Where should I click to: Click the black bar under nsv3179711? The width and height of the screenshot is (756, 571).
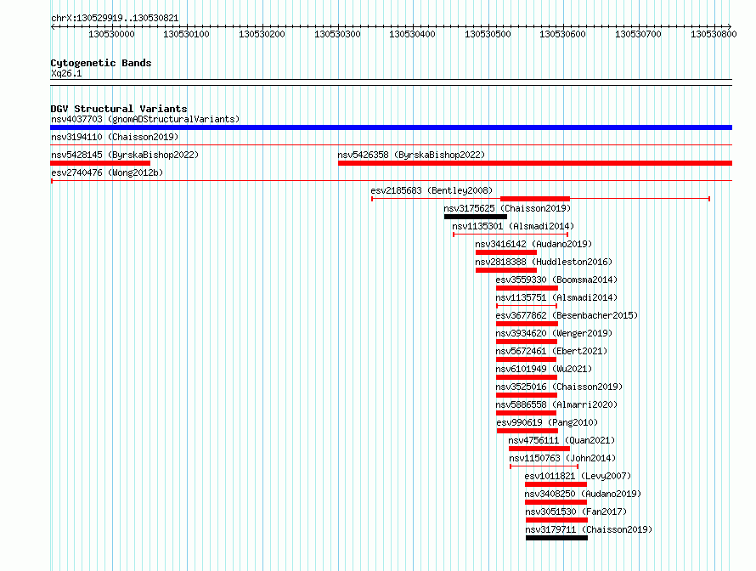pyautogui.click(x=557, y=538)
